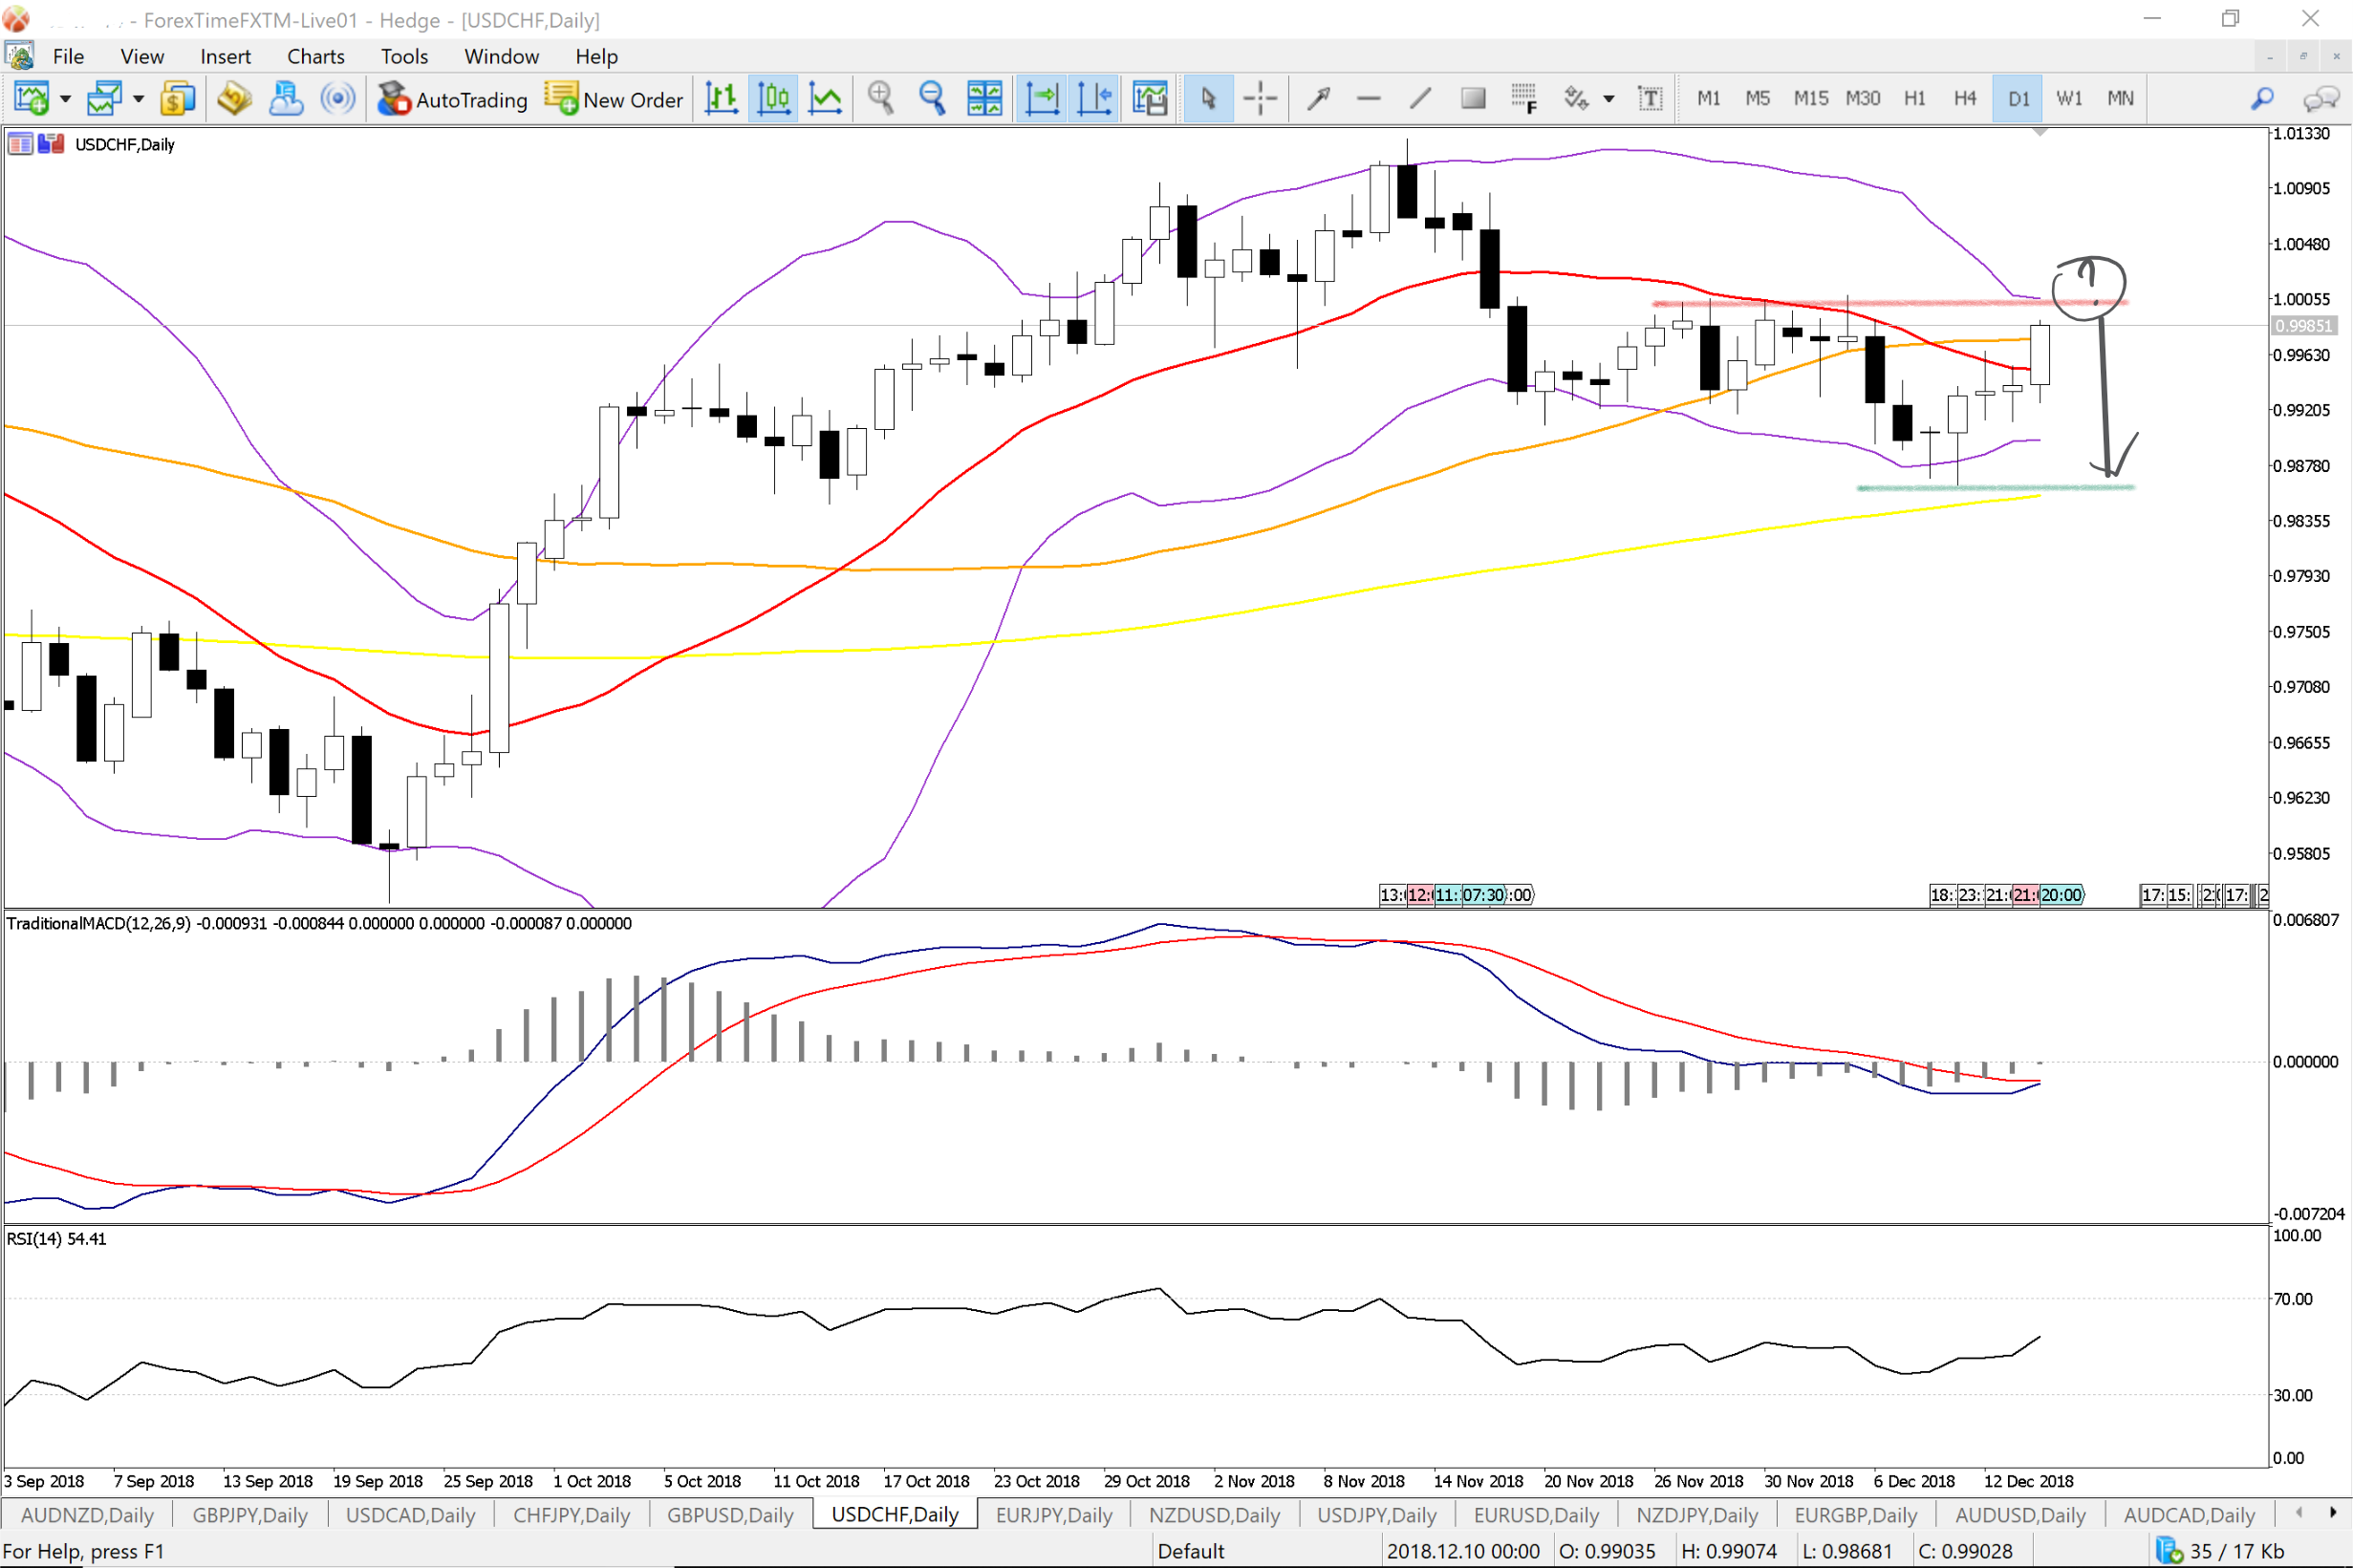Toggle chart auto scroll button
Viewport: 2353px width, 1568px height.
click(x=1042, y=98)
